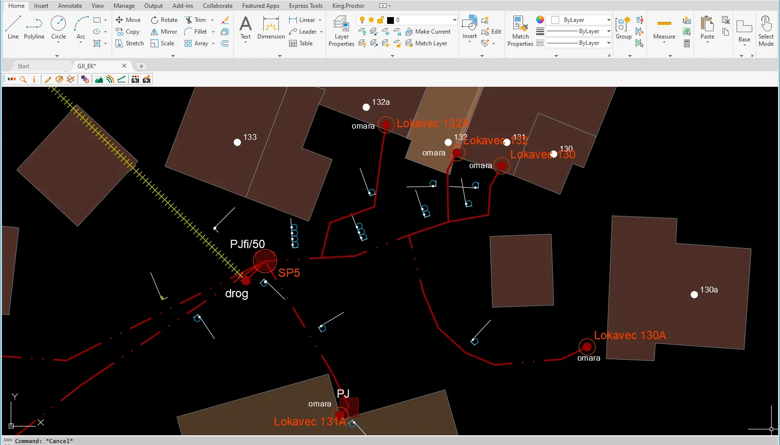
Task: Open the Quick Calculator icon
Action: tap(687, 43)
